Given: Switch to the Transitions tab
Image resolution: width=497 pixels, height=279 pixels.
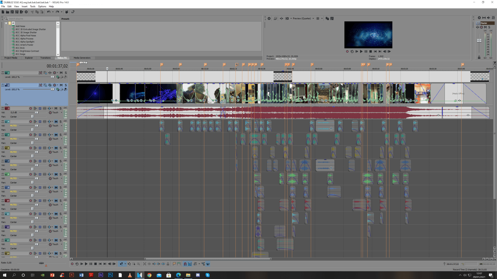Looking at the screenshot, I should pos(45,58).
